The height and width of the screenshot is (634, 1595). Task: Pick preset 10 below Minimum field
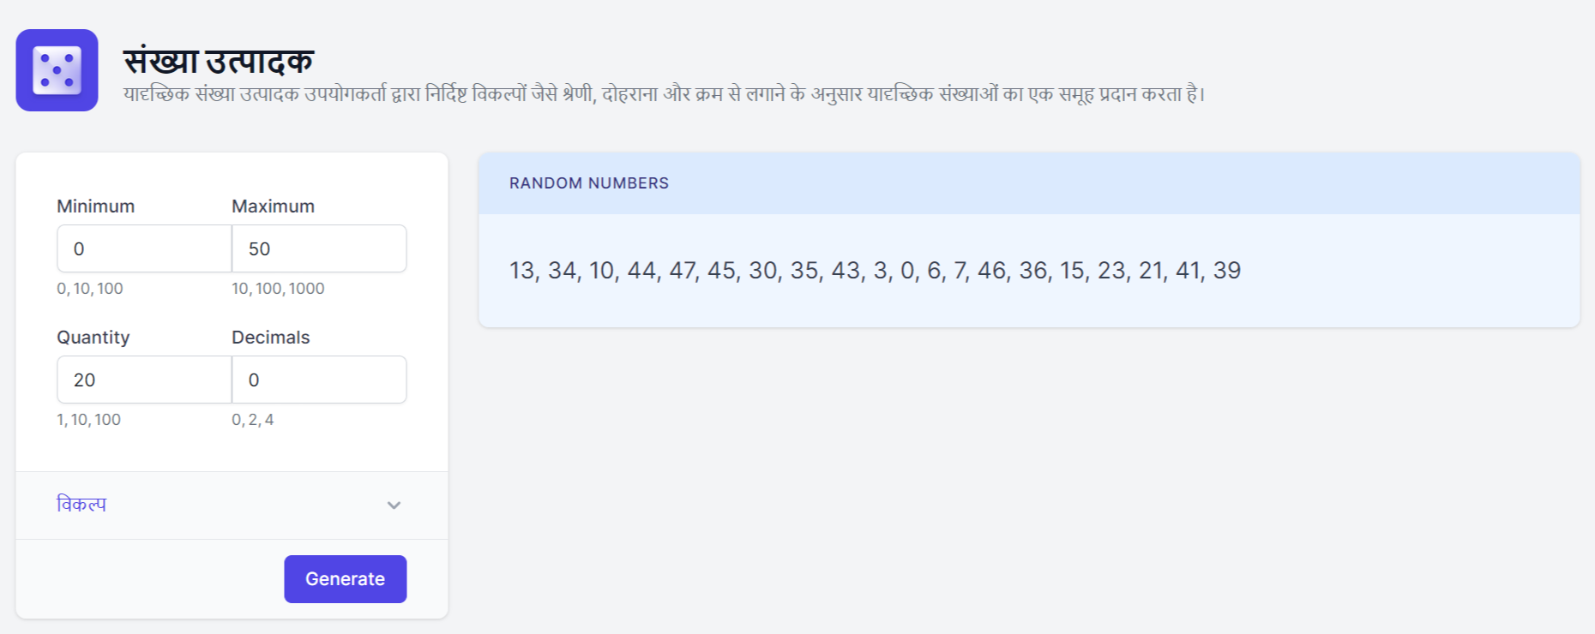(x=81, y=289)
